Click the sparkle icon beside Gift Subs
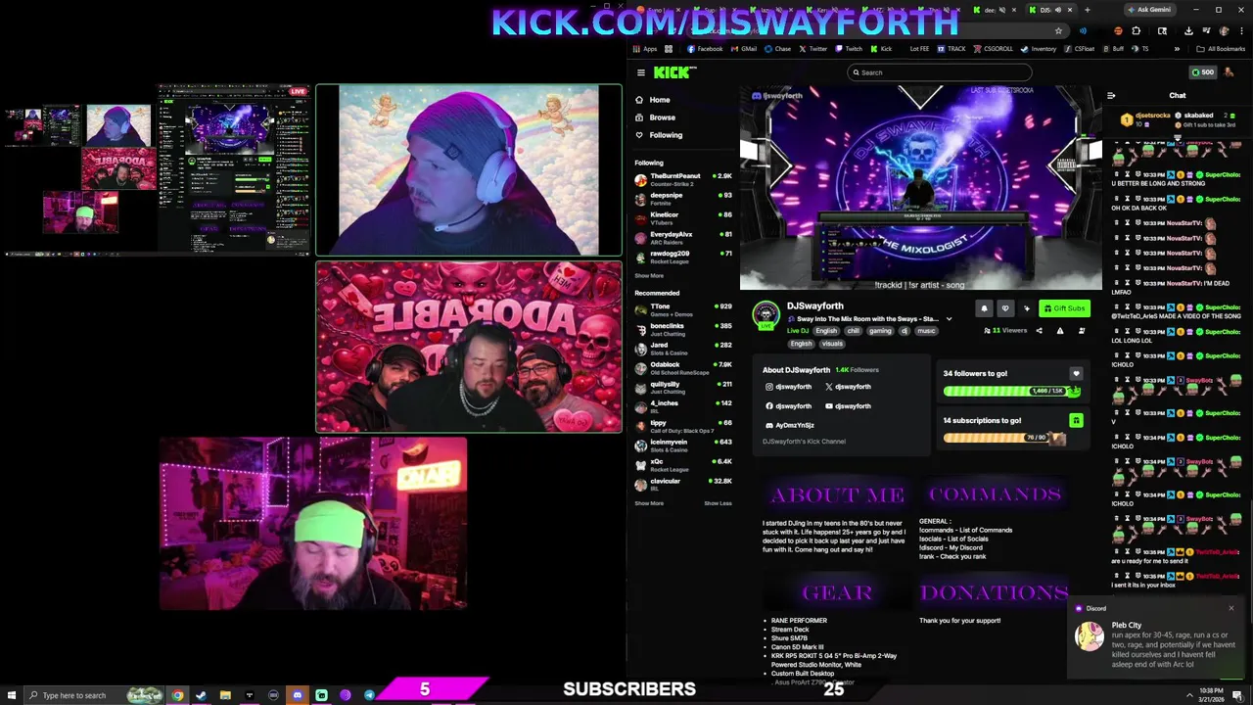1253x705 pixels. [1026, 308]
